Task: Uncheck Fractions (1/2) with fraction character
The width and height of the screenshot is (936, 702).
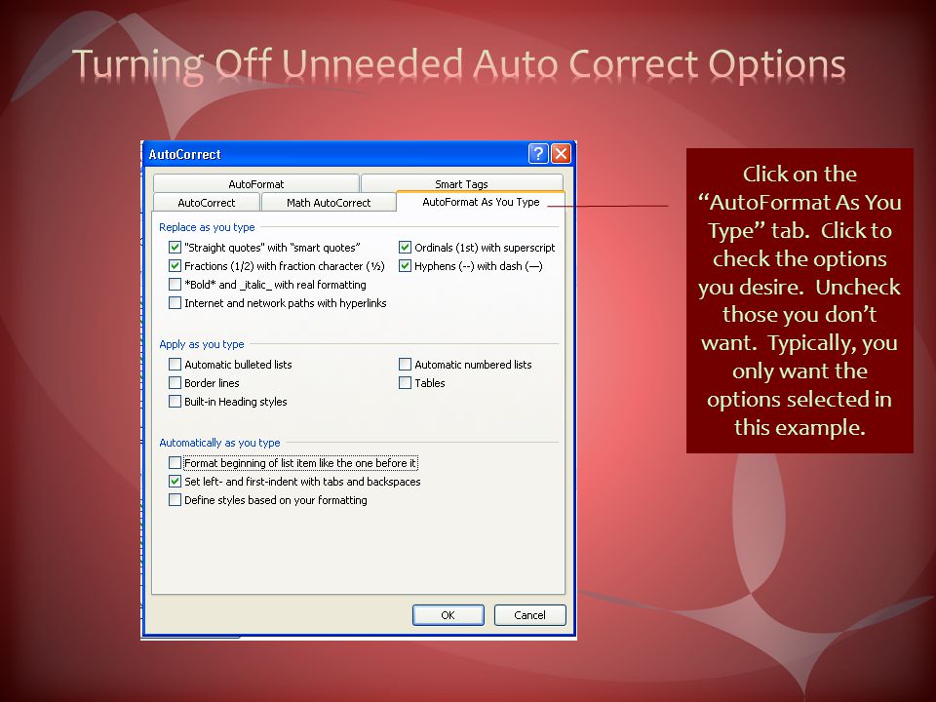Action: pos(175,265)
